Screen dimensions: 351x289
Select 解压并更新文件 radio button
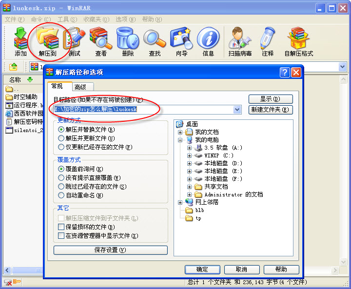[x=61, y=138]
